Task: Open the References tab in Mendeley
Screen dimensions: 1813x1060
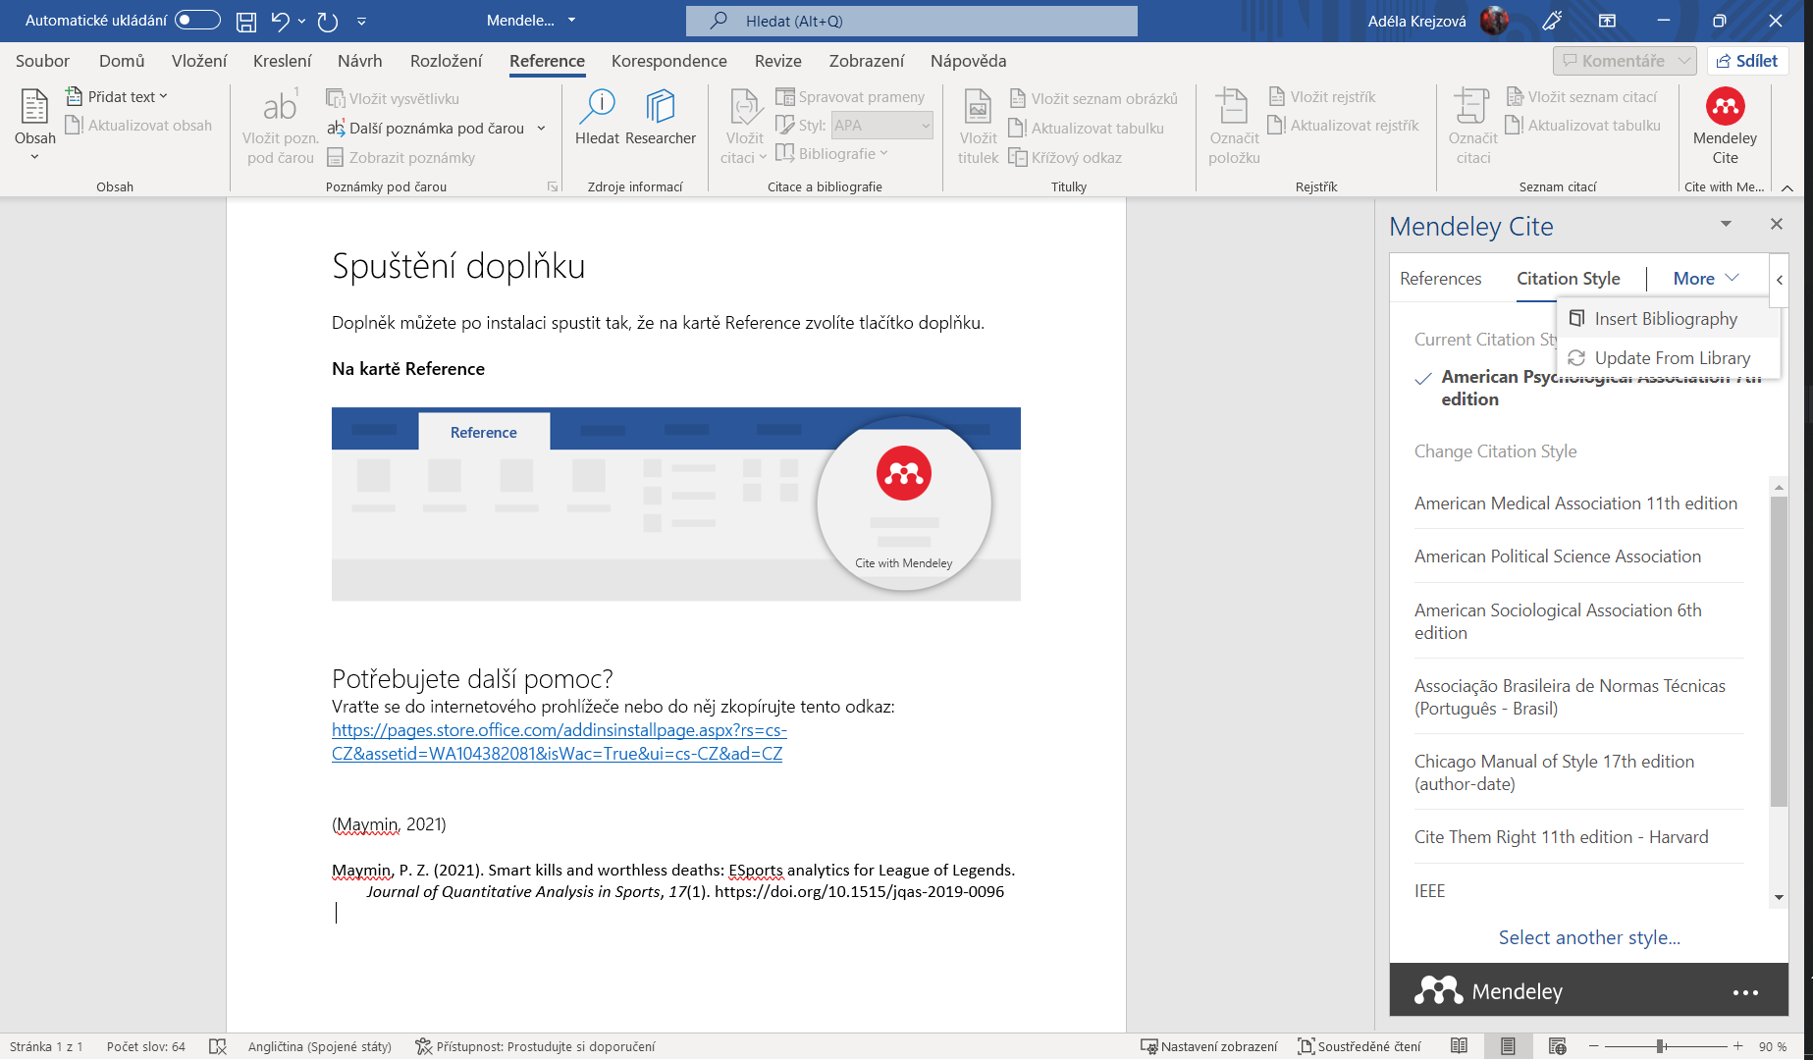Action: click(1440, 279)
